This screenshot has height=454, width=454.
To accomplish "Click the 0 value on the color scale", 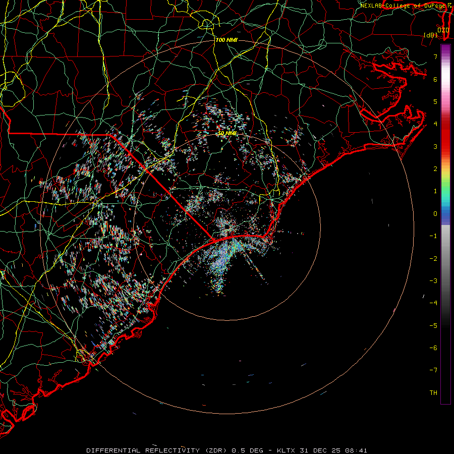I will (435, 214).
